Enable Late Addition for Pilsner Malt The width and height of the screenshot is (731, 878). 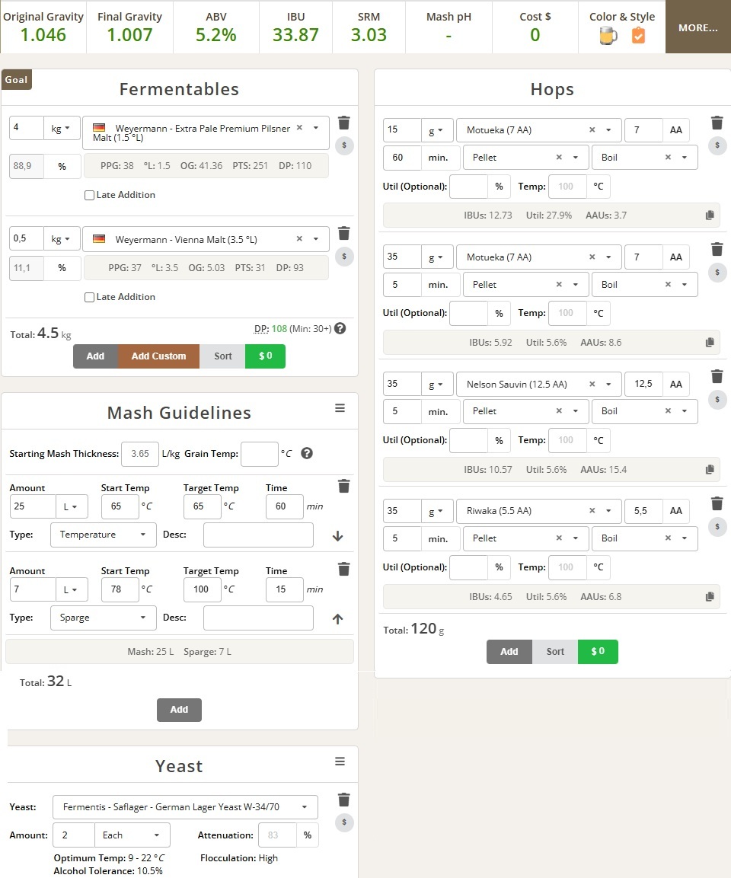(90, 195)
